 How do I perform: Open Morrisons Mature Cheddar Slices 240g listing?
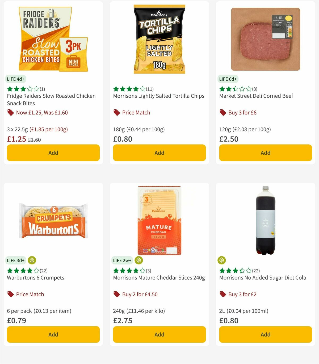point(159,277)
